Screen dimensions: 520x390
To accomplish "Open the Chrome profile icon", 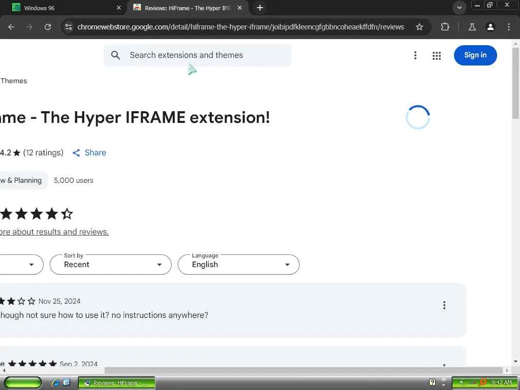I will point(491,27).
